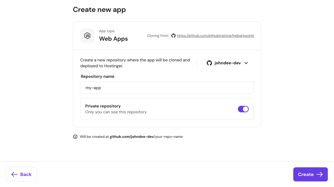This screenshot has width=334, height=187.
Task: Toggle the Private repository switch off
Action: 243,109
